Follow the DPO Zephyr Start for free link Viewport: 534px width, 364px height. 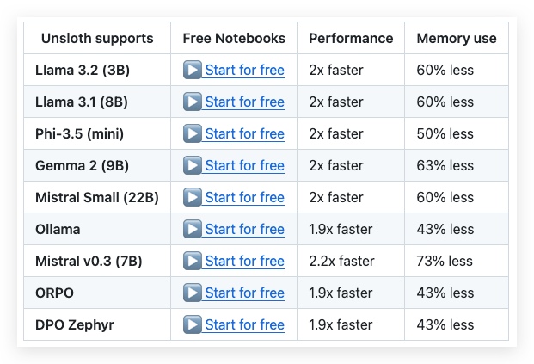pyautogui.click(x=244, y=324)
